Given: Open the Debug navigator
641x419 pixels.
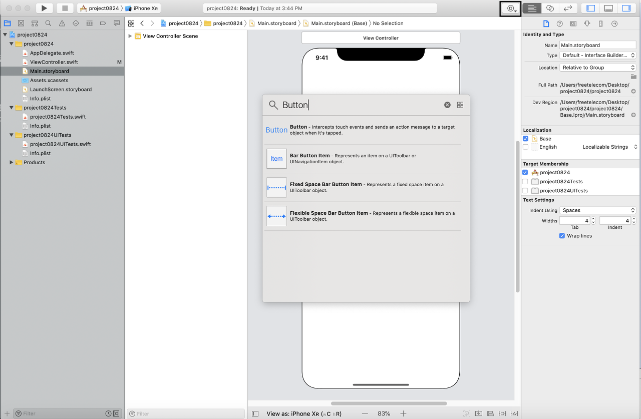Looking at the screenshot, I should point(89,23).
